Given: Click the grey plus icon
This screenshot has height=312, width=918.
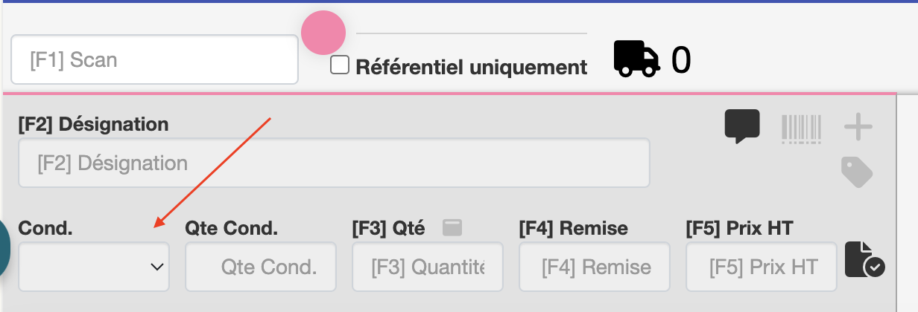Looking at the screenshot, I should [858, 128].
